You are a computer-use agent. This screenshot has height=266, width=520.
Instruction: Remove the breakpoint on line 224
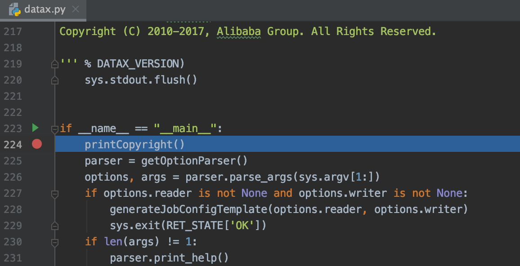[37, 144]
